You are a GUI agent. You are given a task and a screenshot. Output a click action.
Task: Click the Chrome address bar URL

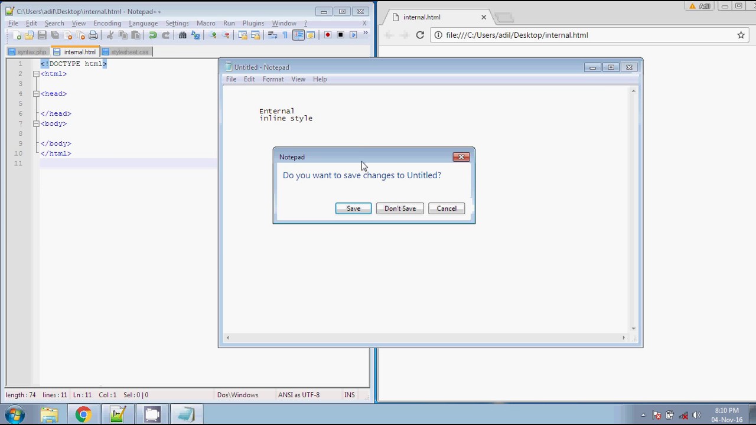click(x=517, y=35)
